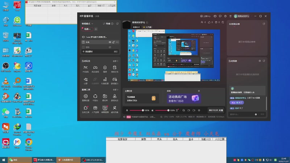Click 清空 to clear the sources

tap(116, 52)
